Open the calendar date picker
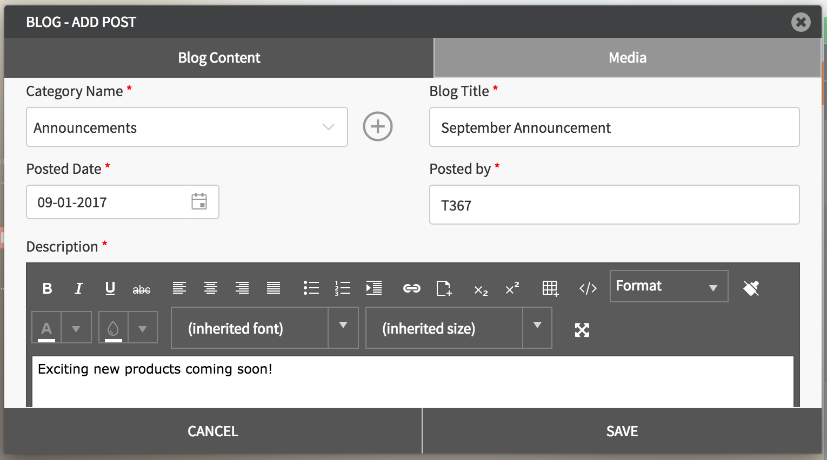Viewport: 827px width, 460px height. point(199,202)
